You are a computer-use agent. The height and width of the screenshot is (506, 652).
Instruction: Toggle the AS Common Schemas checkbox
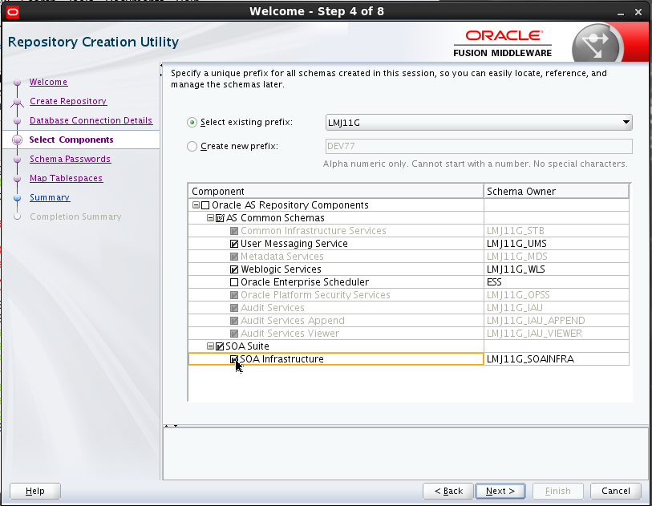220,218
